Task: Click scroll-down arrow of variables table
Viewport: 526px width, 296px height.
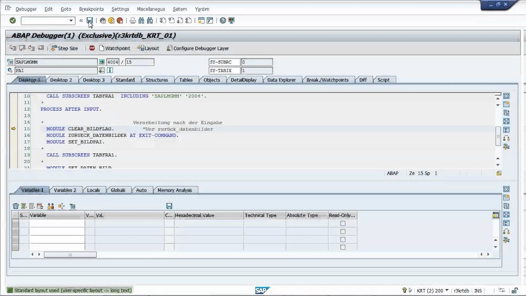Action: coord(496,247)
